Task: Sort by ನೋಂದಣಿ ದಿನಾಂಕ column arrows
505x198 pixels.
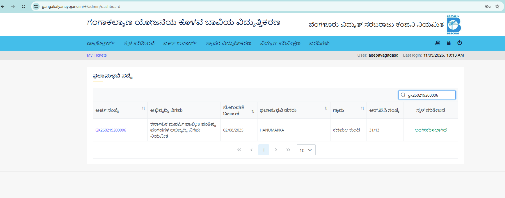Action: tap(253, 111)
